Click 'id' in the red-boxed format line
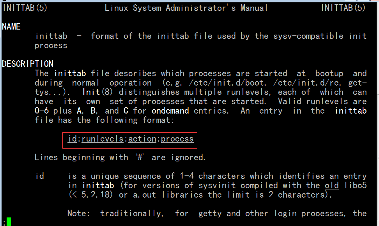 click(72, 139)
